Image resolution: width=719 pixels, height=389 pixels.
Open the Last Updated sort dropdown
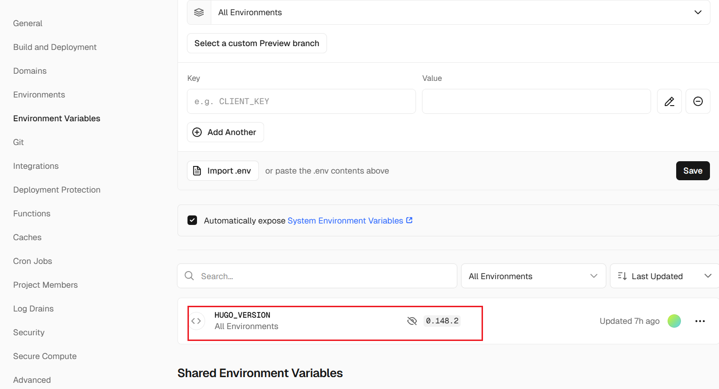click(664, 276)
